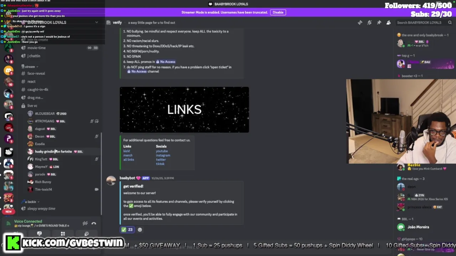Open the youtube social link
This screenshot has width=456, height=256.
coord(162,151)
